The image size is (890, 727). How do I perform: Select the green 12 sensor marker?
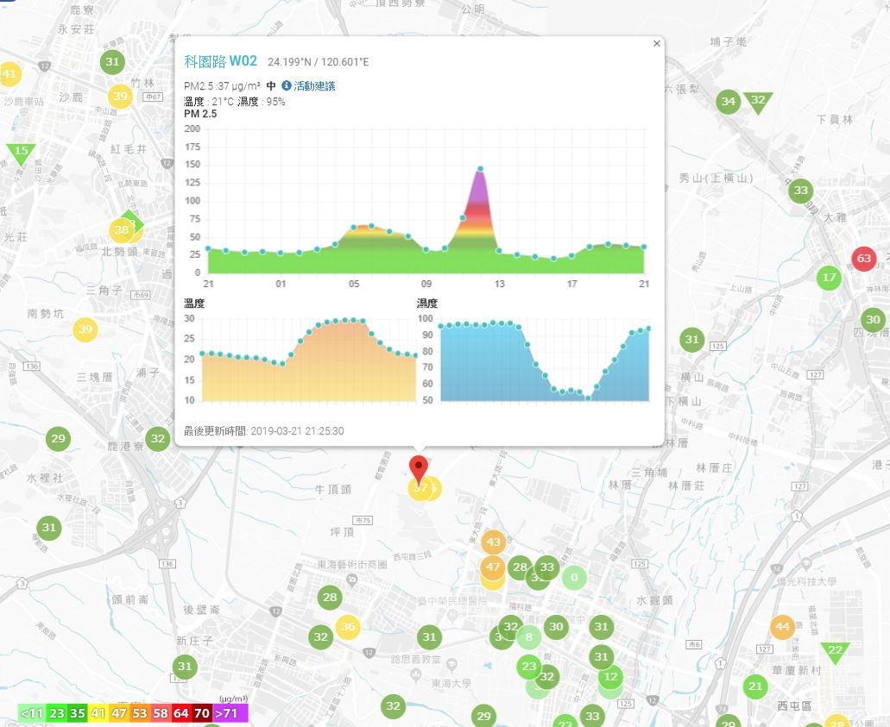610,677
